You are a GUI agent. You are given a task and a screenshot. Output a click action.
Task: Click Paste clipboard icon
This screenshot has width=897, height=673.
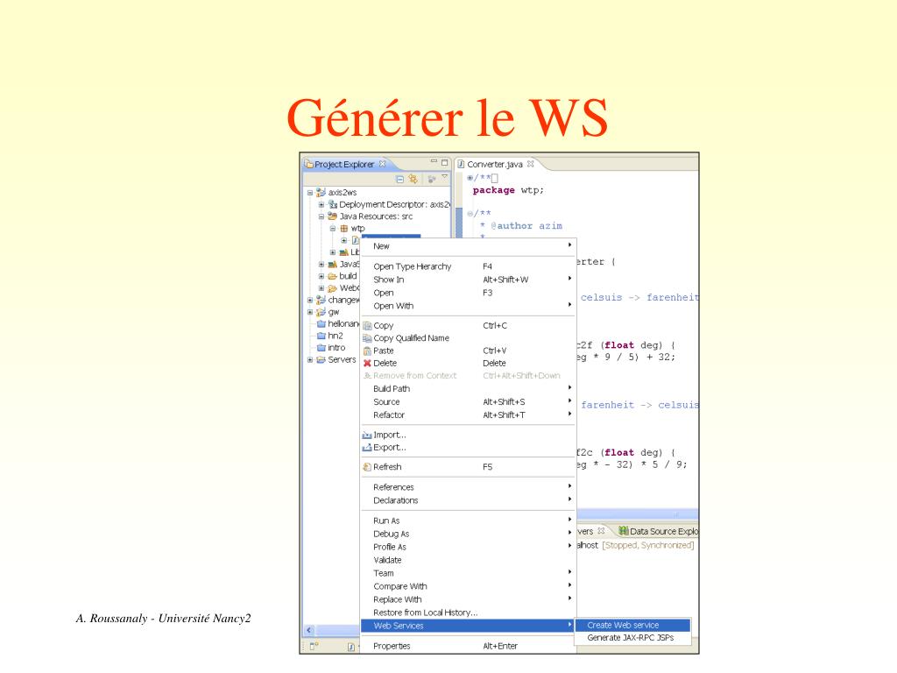click(x=367, y=351)
